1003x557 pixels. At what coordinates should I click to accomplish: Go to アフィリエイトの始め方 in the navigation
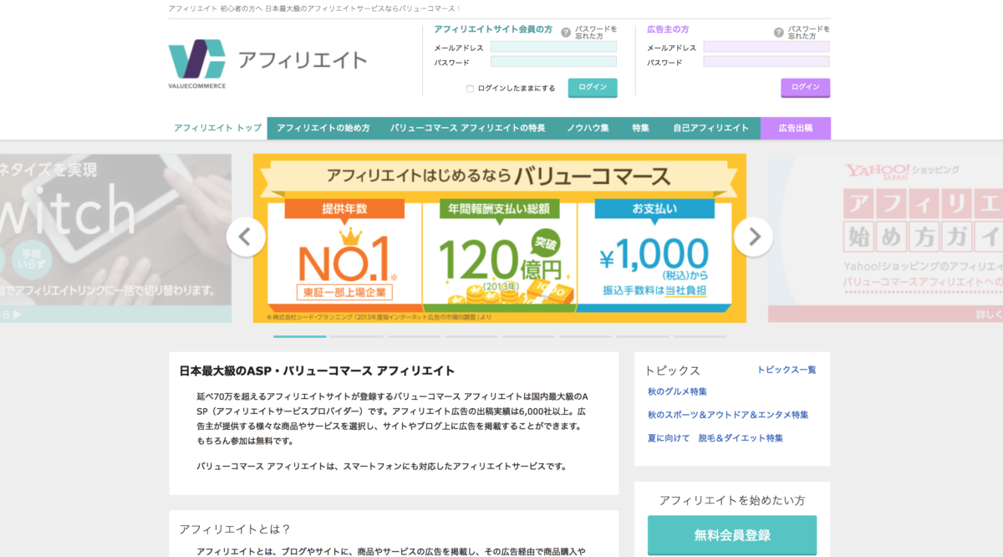pyautogui.click(x=323, y=128)
